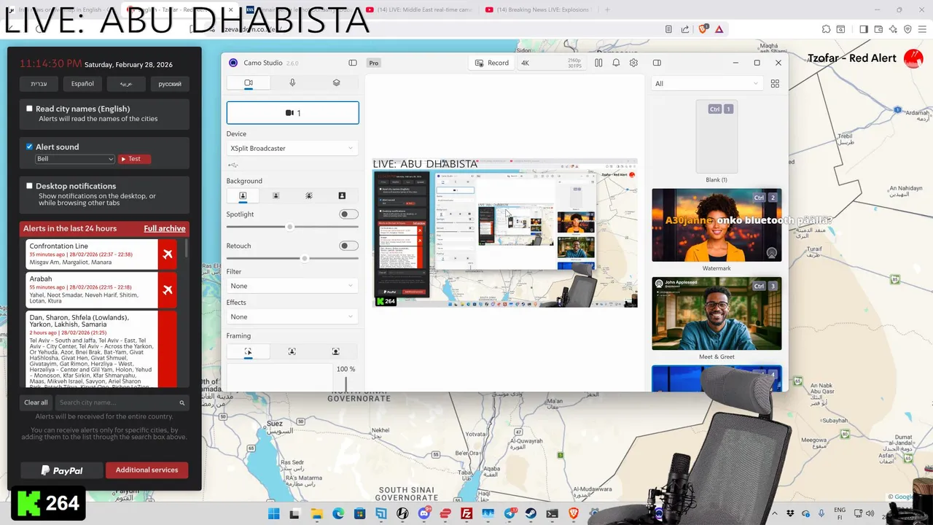
Task: Select the Meet & Greet template thumbnail
Action: [717, 314]
